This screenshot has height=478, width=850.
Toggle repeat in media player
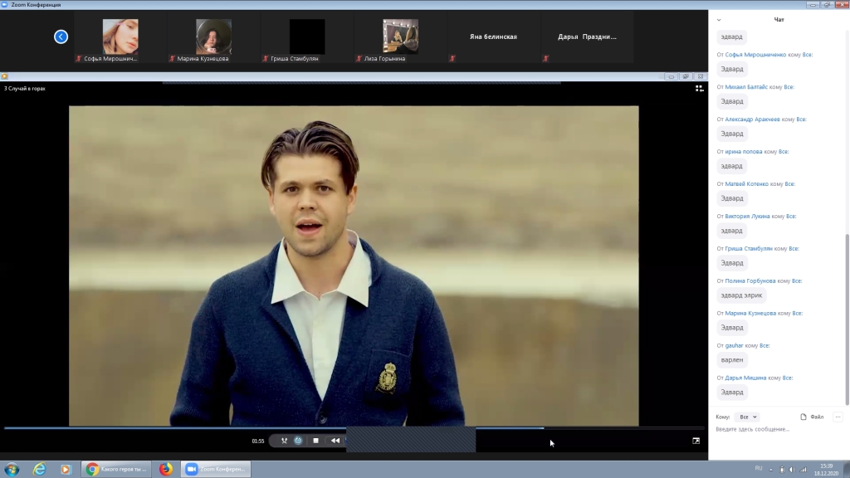(x=298, y=441)
